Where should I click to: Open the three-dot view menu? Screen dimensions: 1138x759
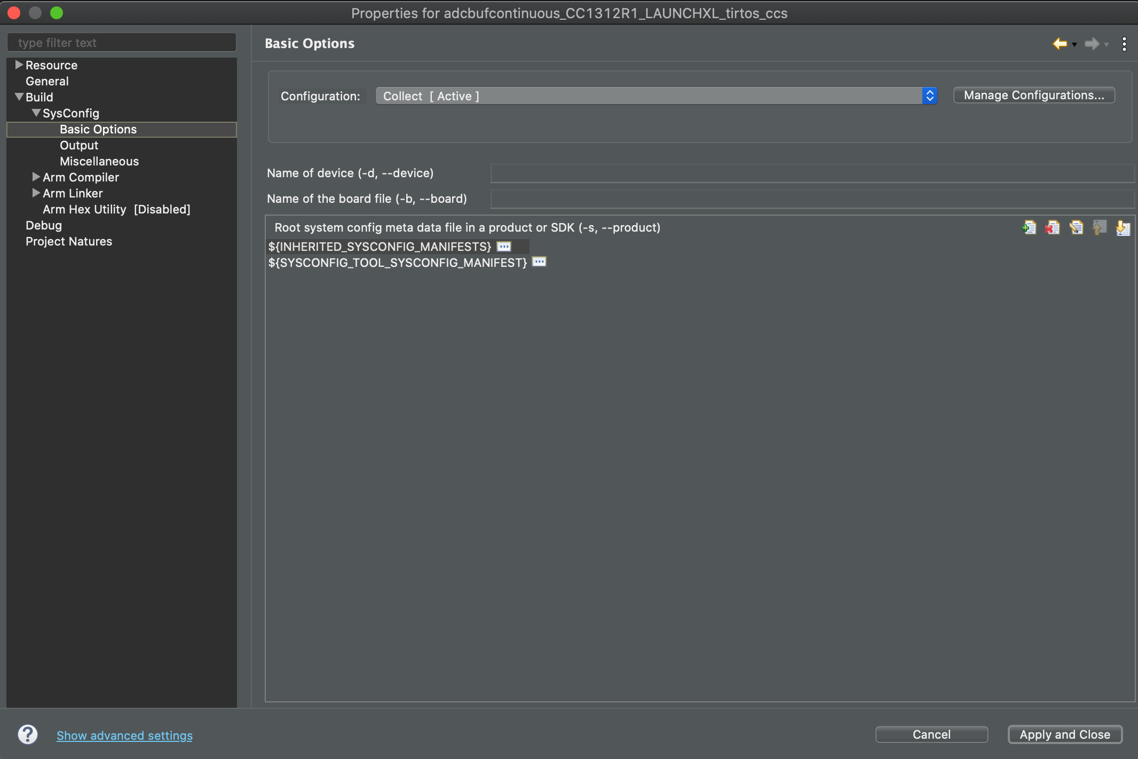coord(1124,44)
